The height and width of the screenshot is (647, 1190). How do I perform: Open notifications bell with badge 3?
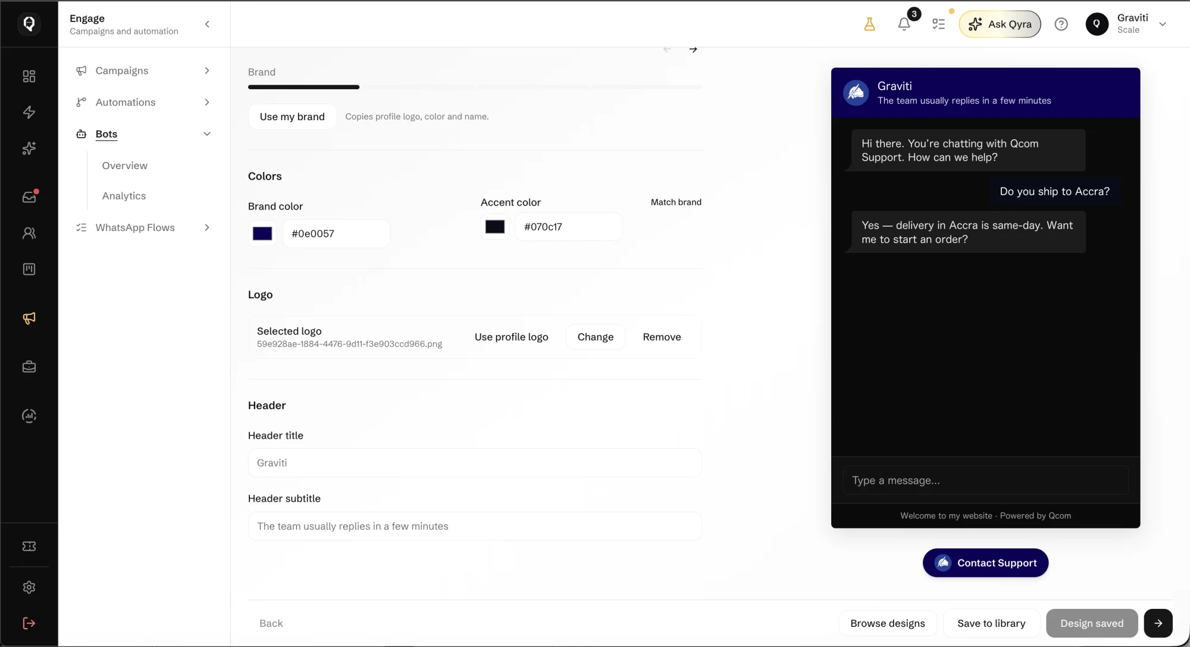click(904, 24)
